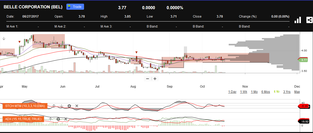Click the BELLE CORPORATION (BEL) title

click(x=33, y=7)
